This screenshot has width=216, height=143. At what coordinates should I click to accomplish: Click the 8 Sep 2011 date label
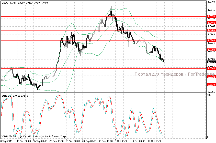click(7, 141)
